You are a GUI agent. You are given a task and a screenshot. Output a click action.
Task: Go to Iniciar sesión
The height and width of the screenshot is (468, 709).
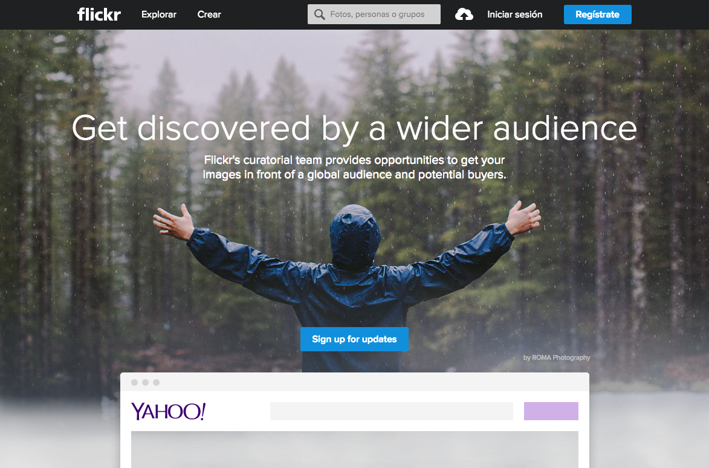[x=514, y=15]
